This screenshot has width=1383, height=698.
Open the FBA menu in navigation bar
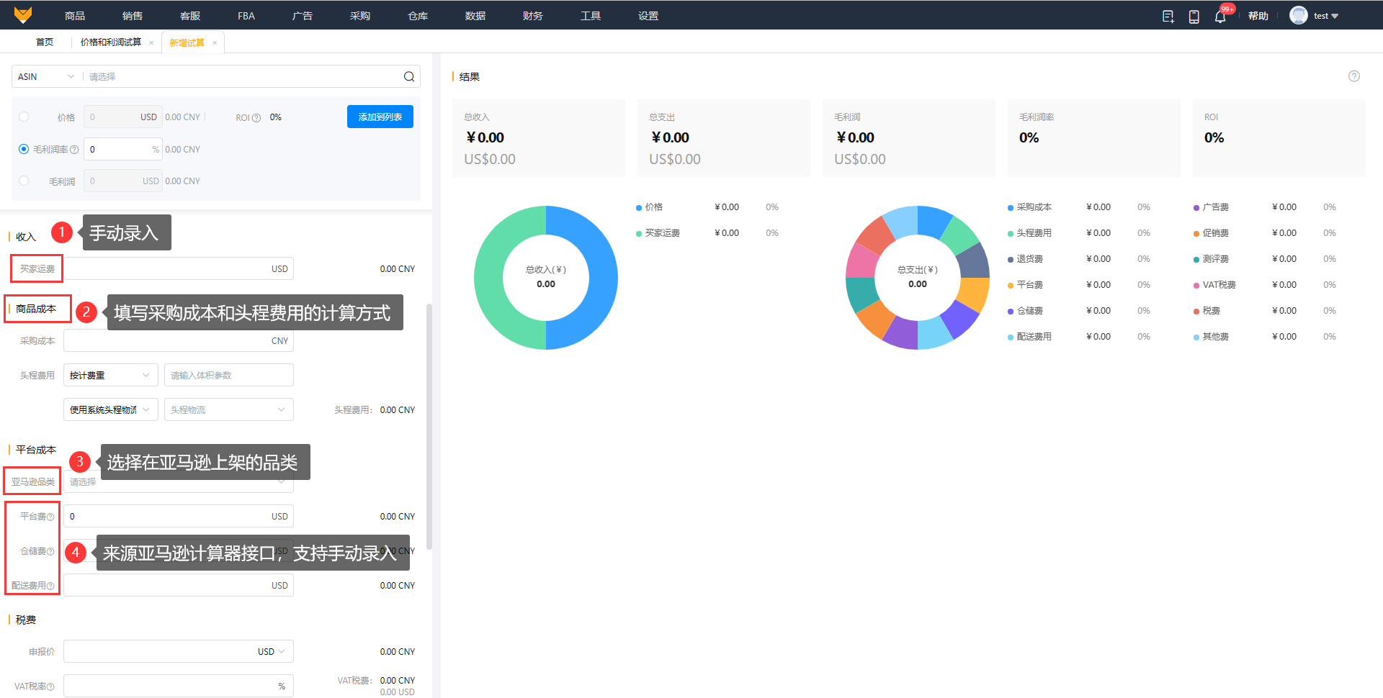point(246,16)
